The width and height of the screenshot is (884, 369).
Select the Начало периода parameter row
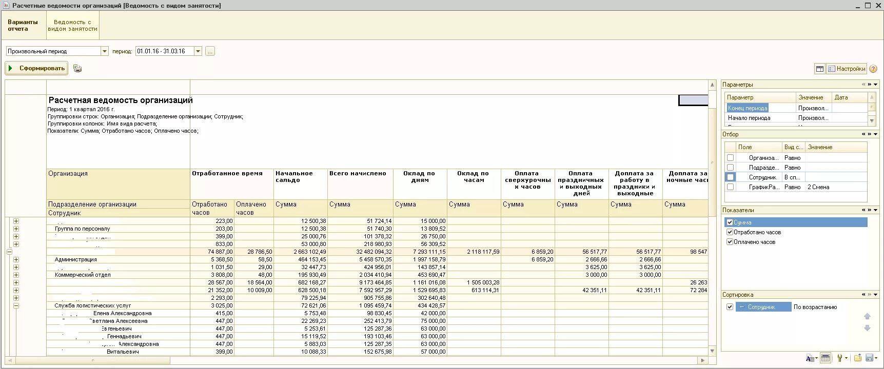(796, 118)
